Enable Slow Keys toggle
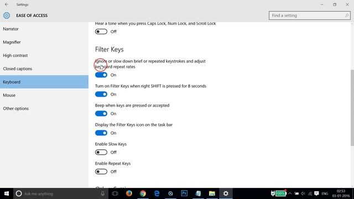354x199 pixels. (x=101, y=153)
